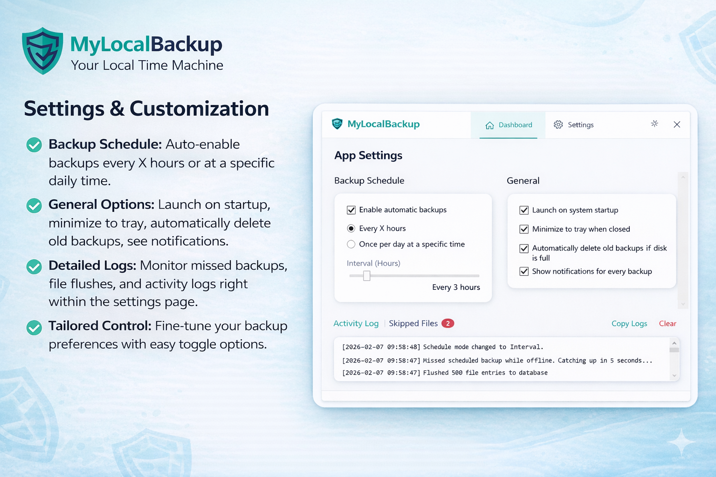Click the checkmark icon beside Backup Schedule bullet
This screenshot has width=716, height=477.
coord(34,145)
